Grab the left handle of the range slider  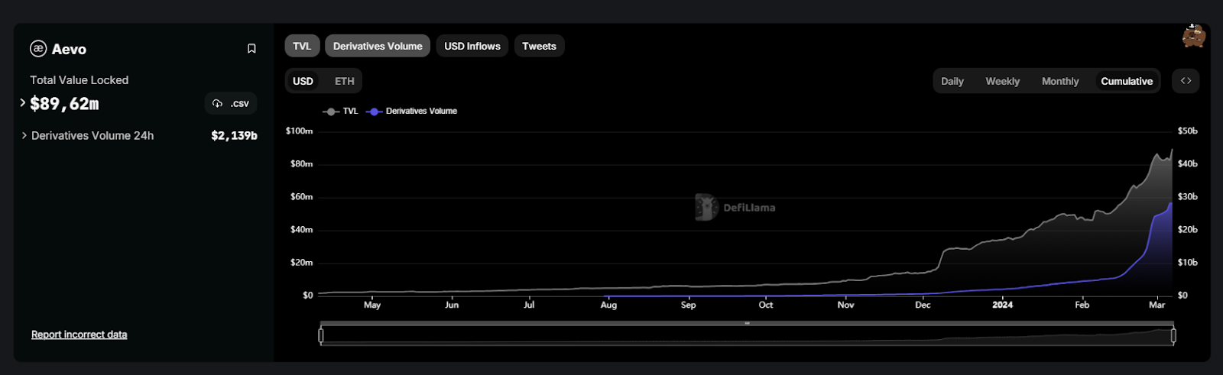click(321, 335)
